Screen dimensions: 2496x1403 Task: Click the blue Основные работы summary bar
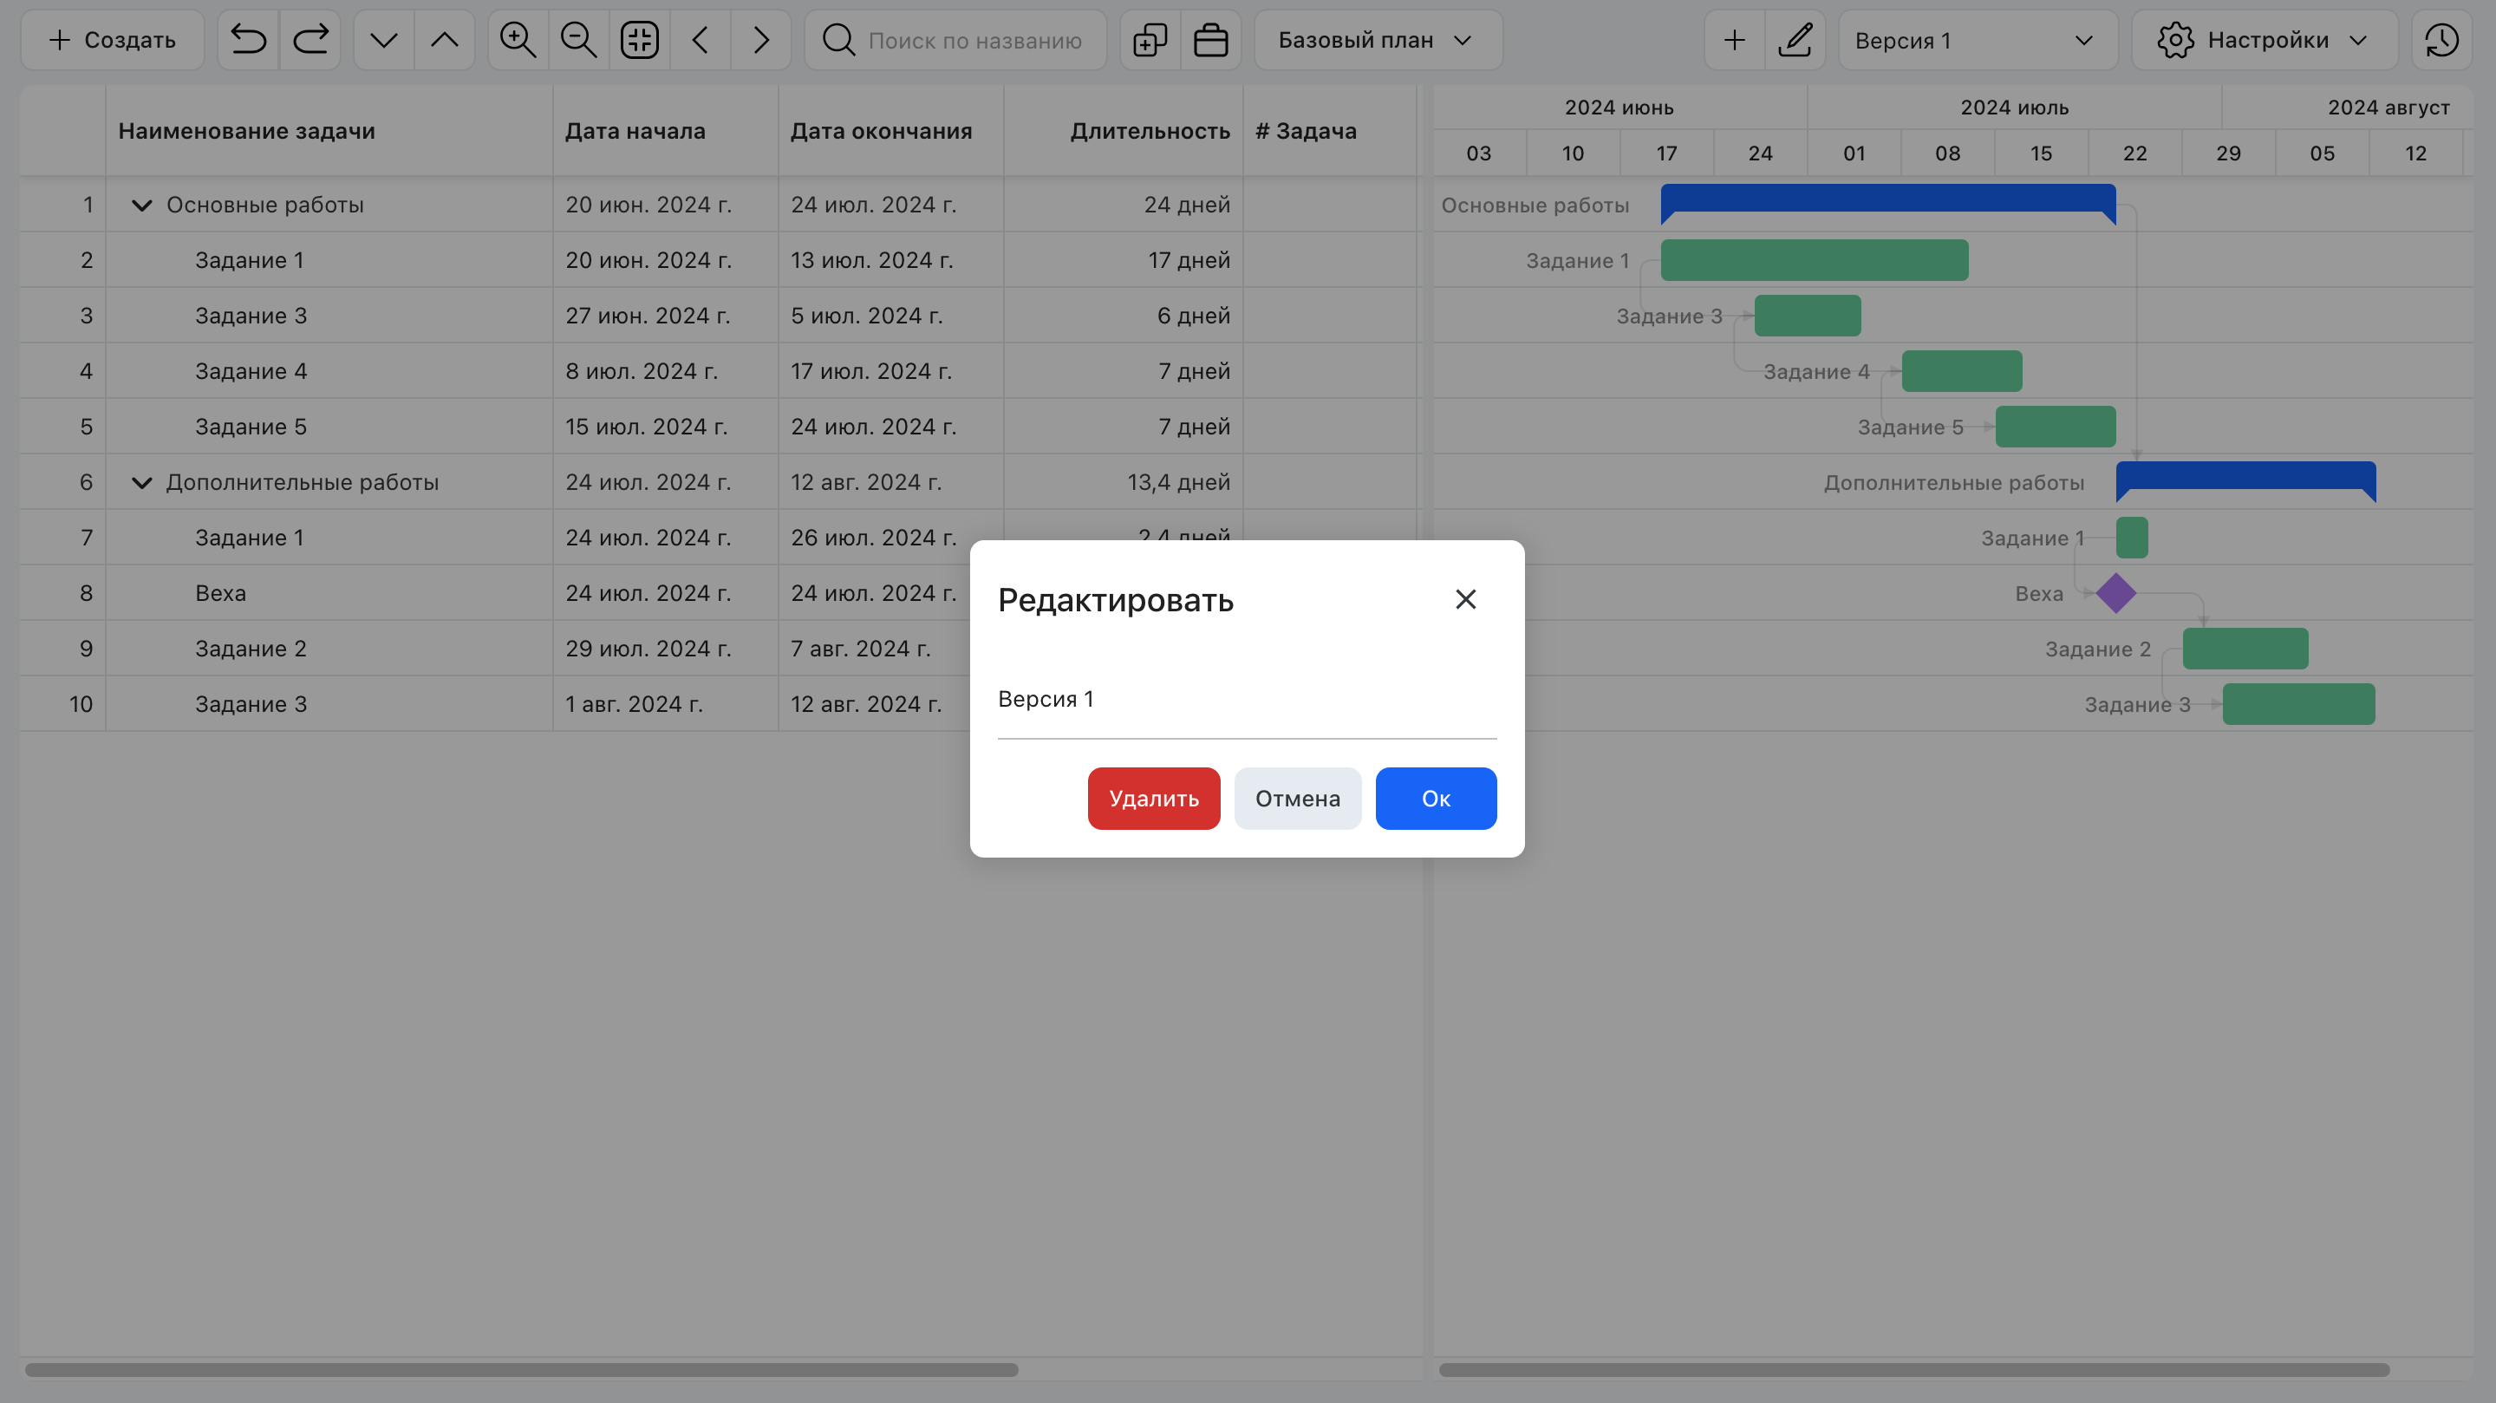(1887, 199)
